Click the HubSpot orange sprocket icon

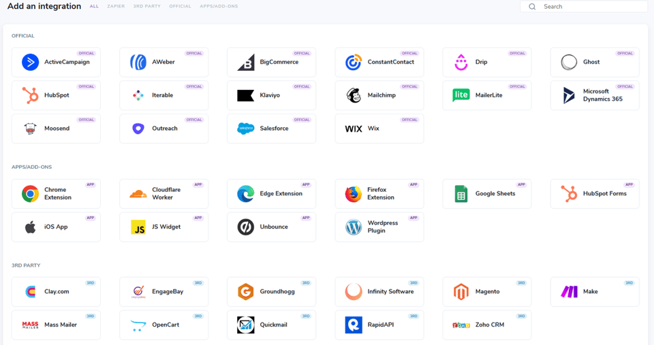point(30,95)
